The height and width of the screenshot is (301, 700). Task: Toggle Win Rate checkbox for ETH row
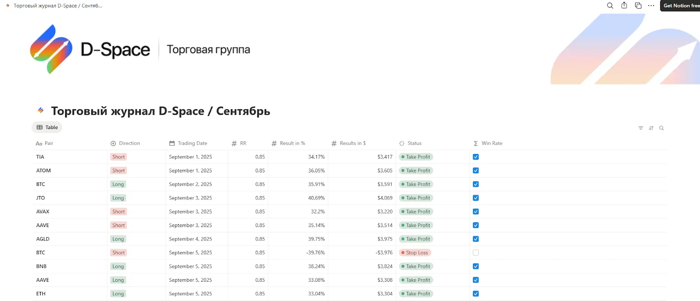point(476,294)
